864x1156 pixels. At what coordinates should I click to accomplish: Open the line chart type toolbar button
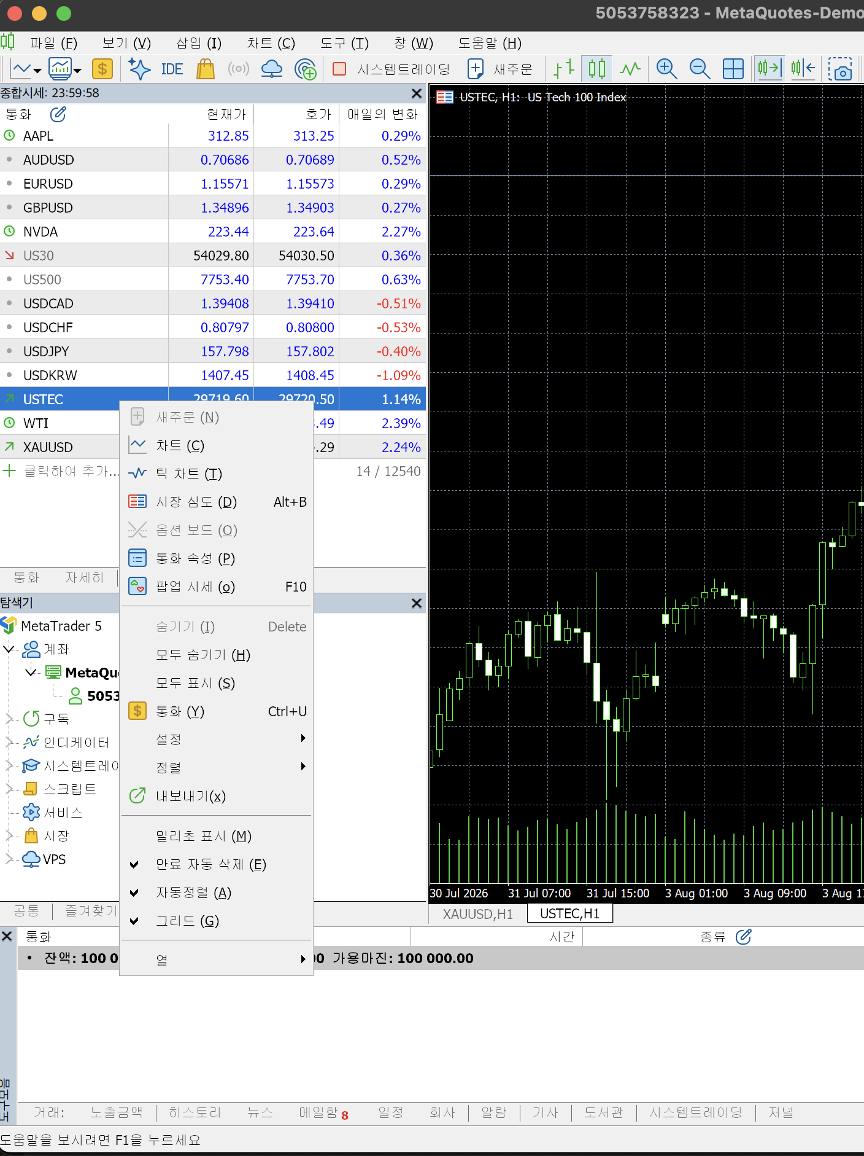click(21, 69)
